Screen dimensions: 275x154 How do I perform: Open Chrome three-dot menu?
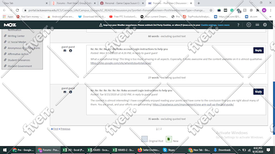(x=271, y=10)
